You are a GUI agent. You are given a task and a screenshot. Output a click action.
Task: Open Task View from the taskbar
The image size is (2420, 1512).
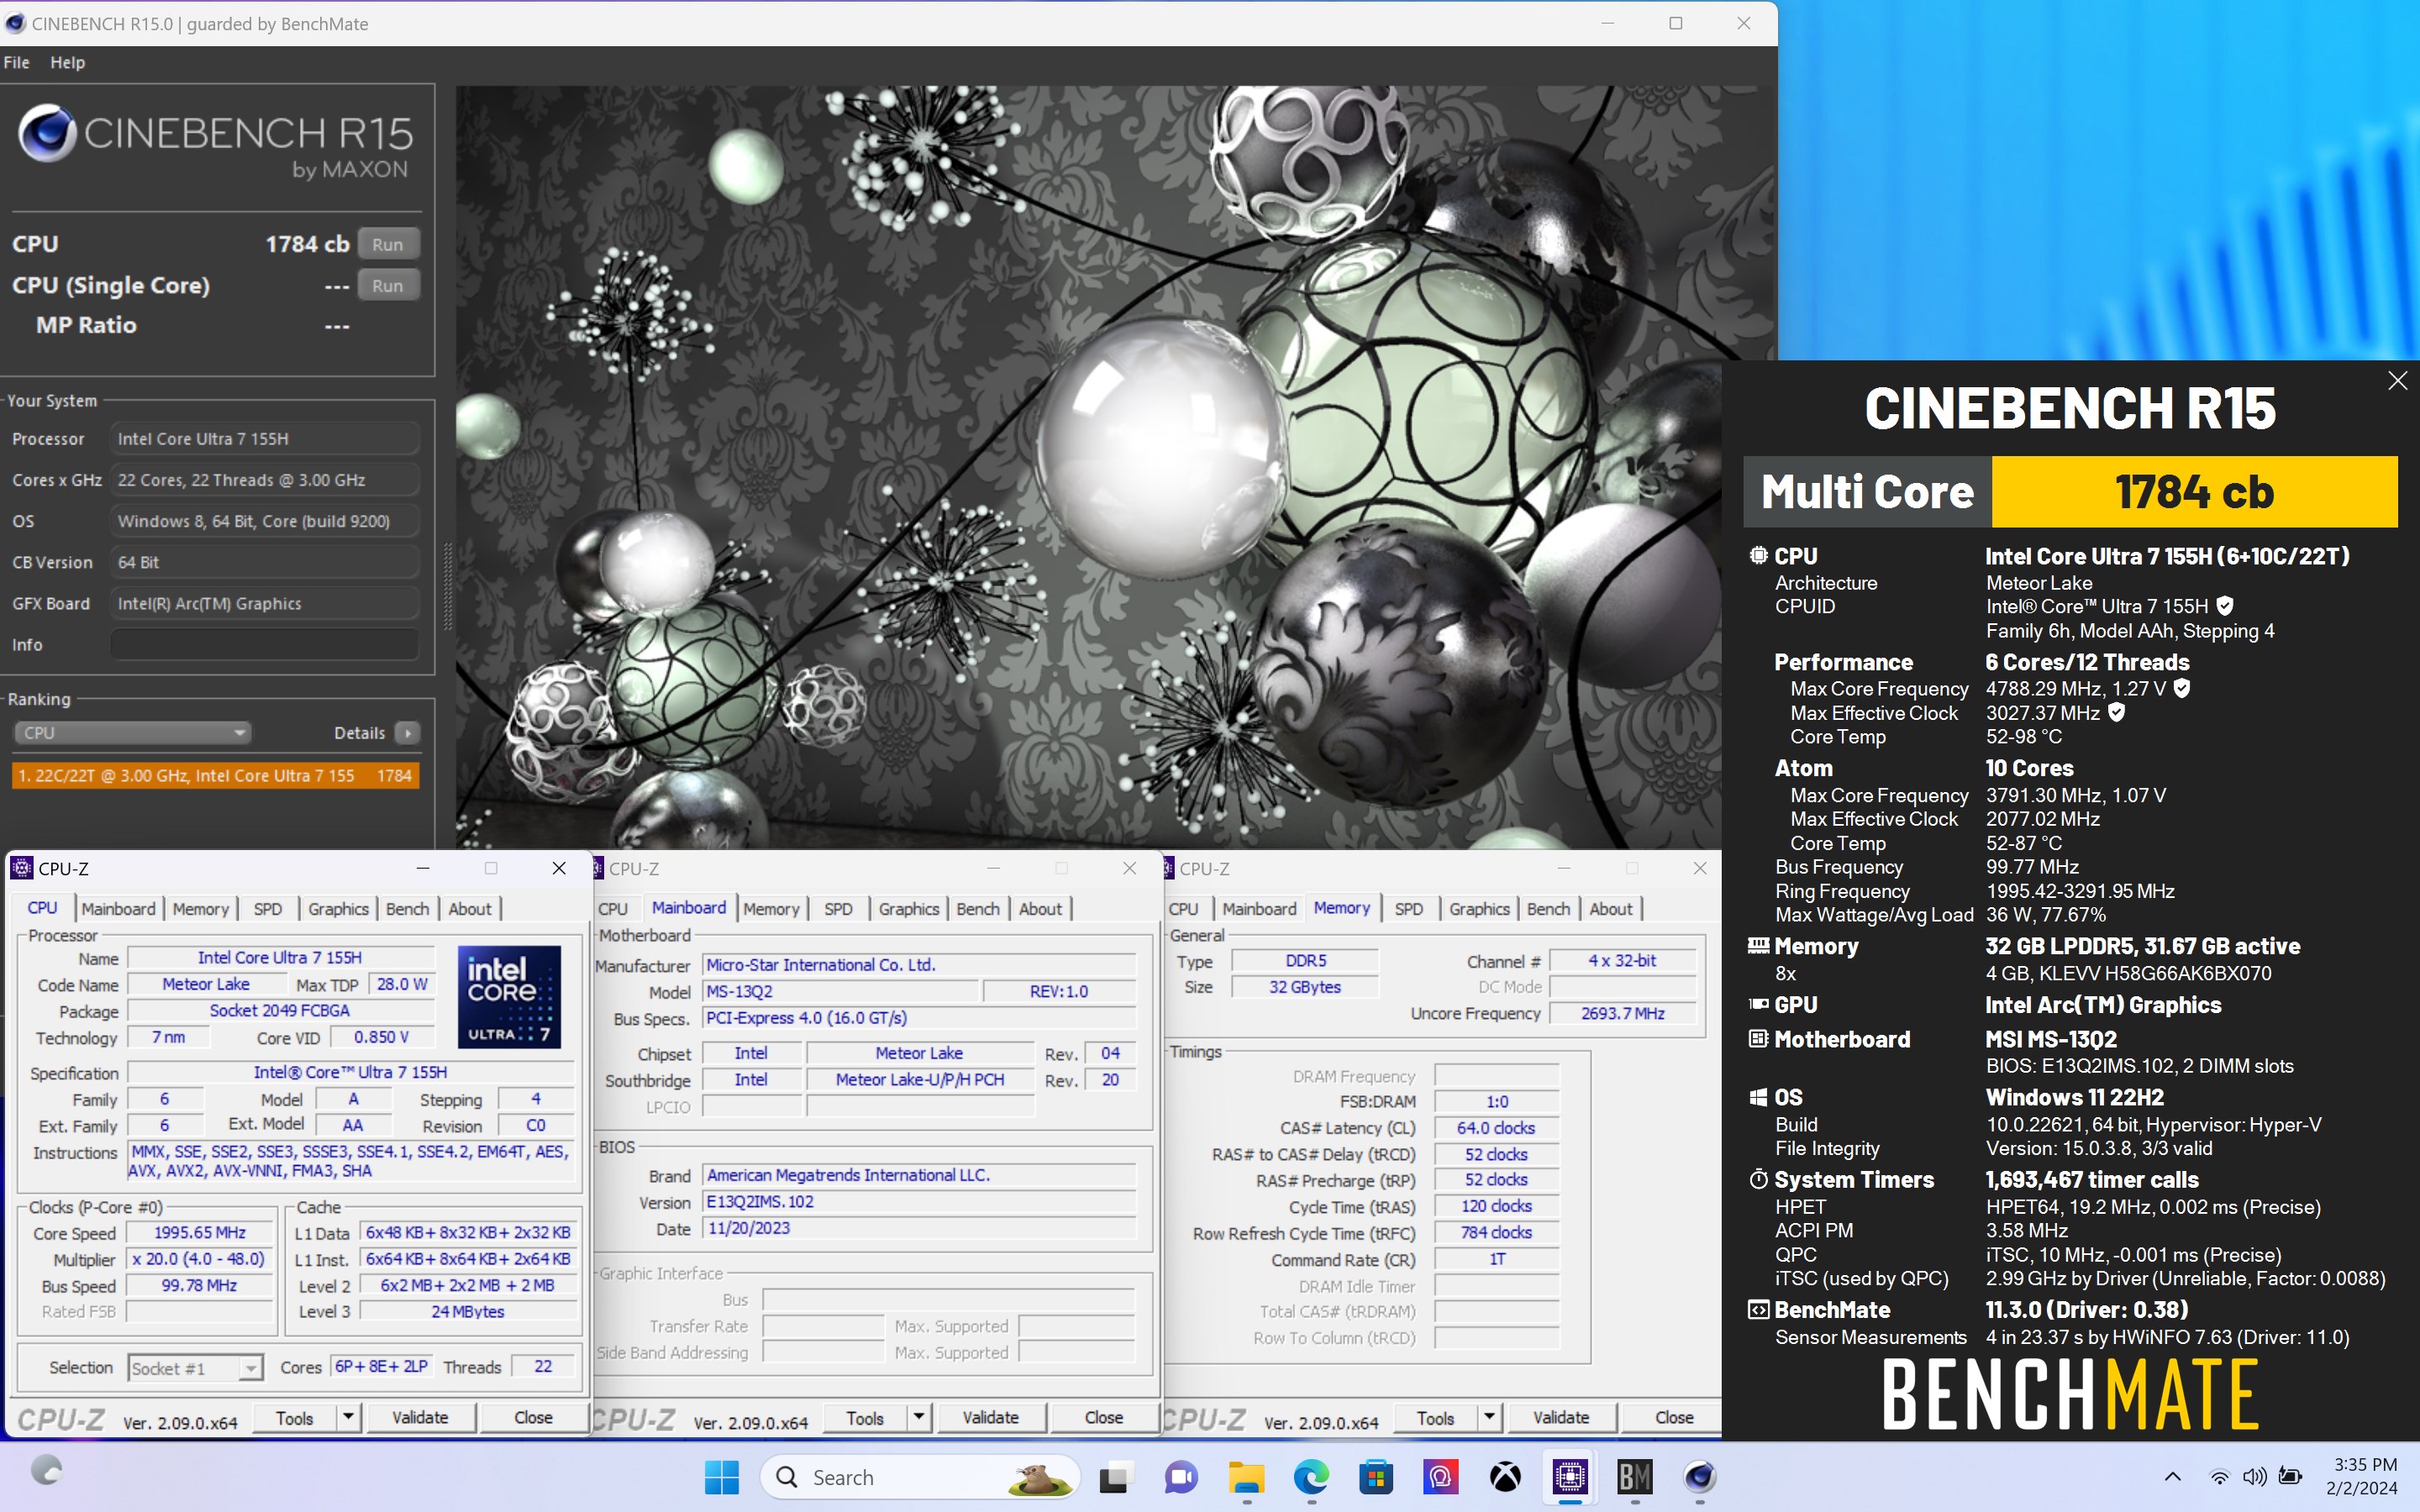[1114, 1477]
